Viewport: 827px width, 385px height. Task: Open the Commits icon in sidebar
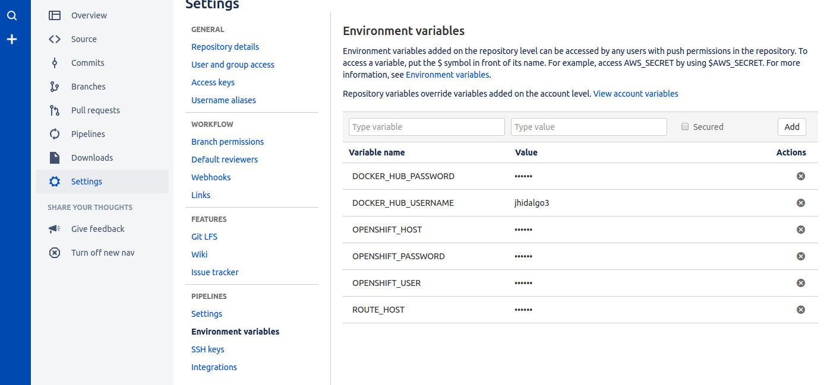tap(55, 63)
